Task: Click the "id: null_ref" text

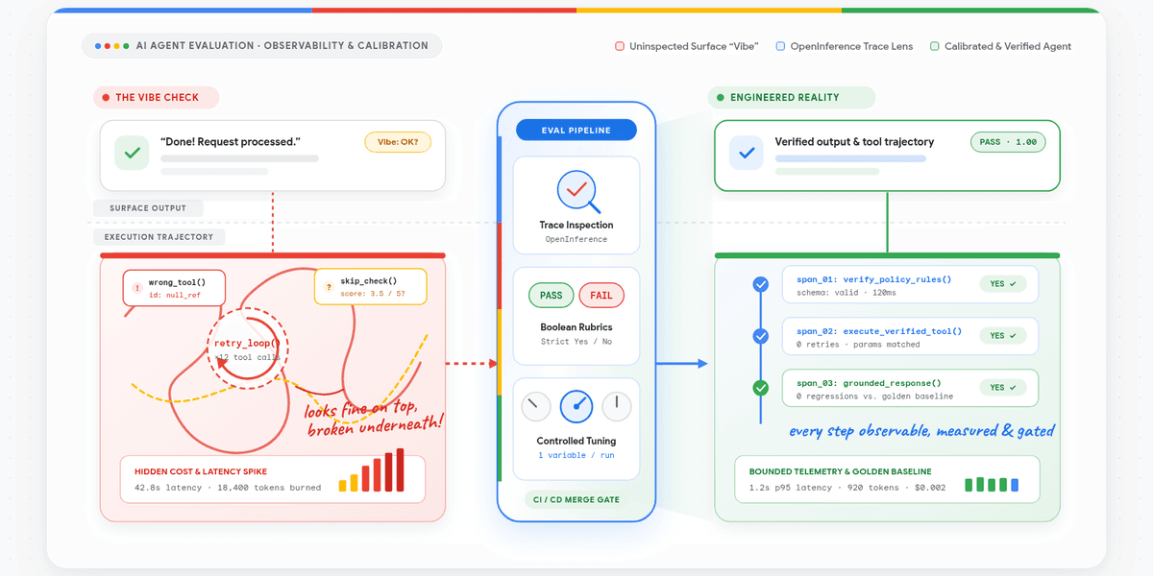Action: click(x=175, y=296)
